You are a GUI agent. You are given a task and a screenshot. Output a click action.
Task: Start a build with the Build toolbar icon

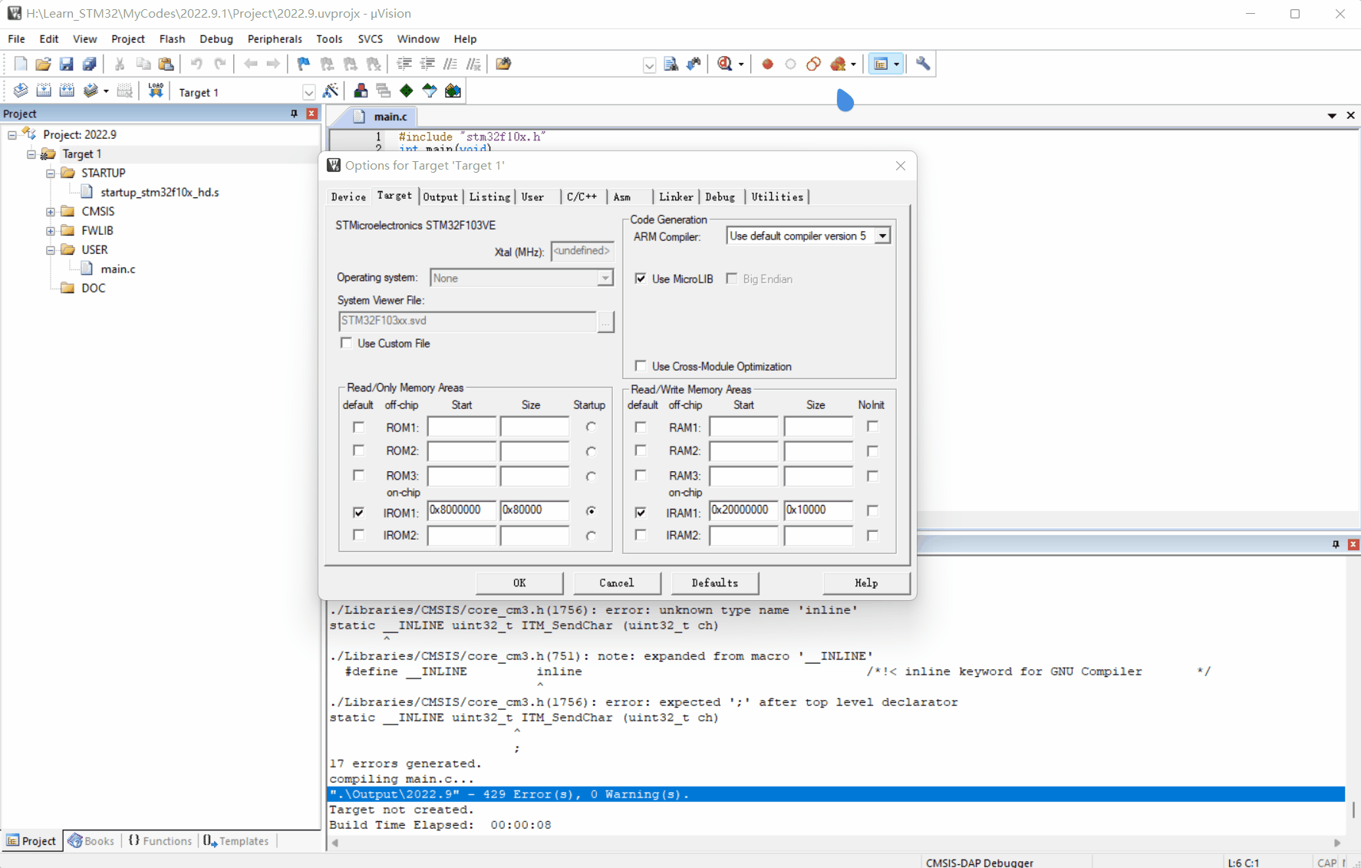click(44, 91)
